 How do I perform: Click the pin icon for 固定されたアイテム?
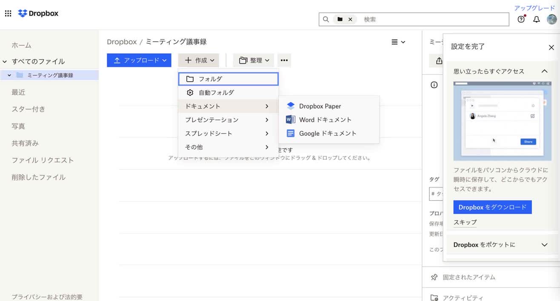(x=434, y=277)
